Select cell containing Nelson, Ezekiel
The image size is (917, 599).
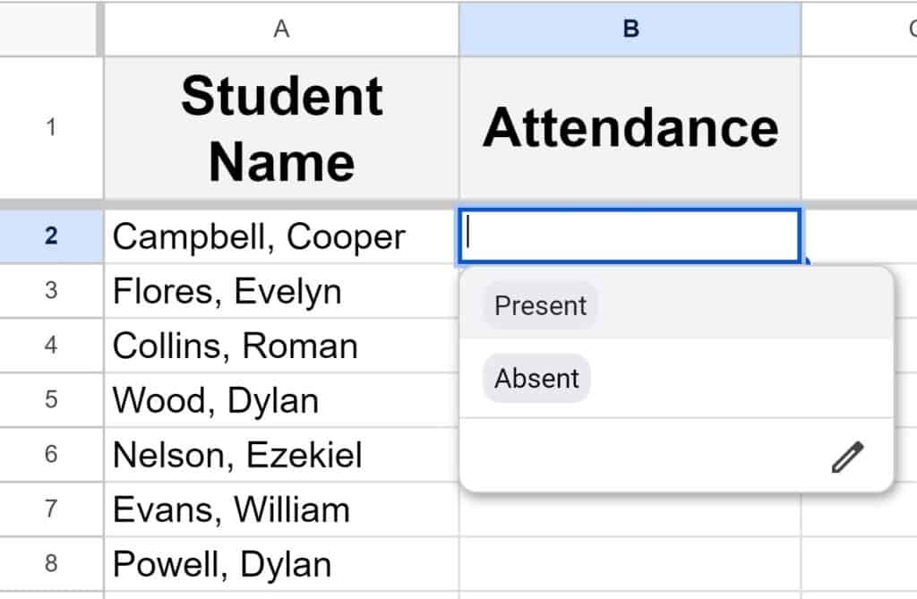tap(281, 455)
